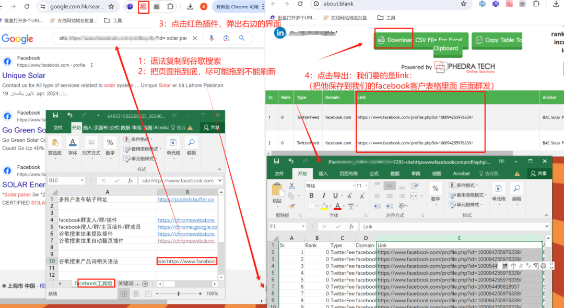Image resolution: width=564 pixels, height=308 pixels.
Task: Click Insert Function fx in left Excel
Action: (130, 180)
